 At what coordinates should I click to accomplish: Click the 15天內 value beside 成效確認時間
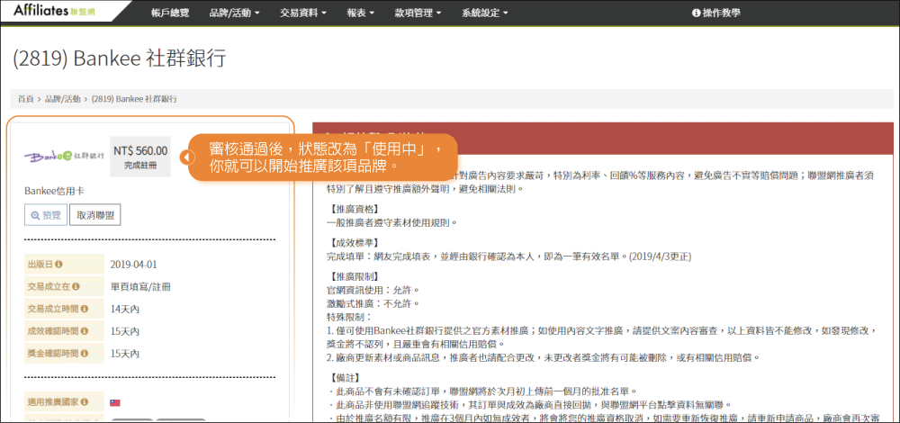click(124, 331)
